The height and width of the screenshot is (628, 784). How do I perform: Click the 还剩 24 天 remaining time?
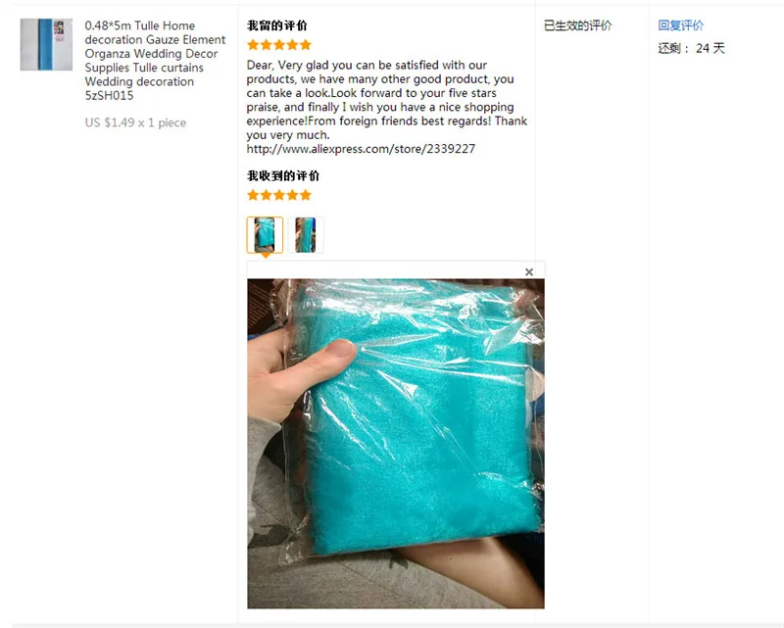[x=691, y=49]
